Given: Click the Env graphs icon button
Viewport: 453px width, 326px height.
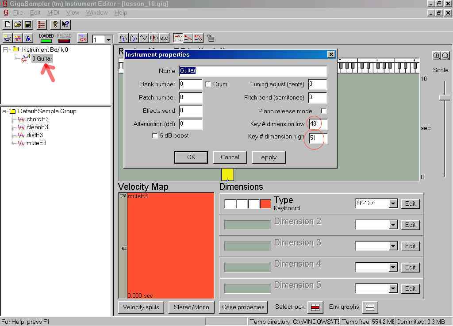Looking at the screenshot, I should coord(370,307).
